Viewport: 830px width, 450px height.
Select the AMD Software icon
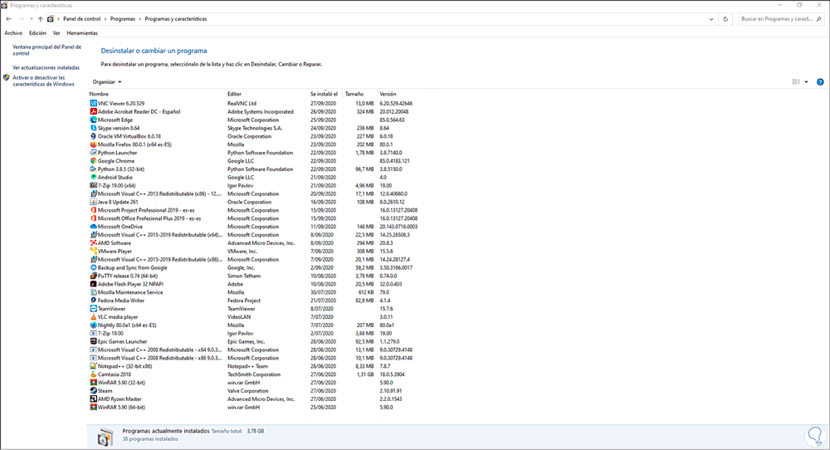[x=94, y=243]
